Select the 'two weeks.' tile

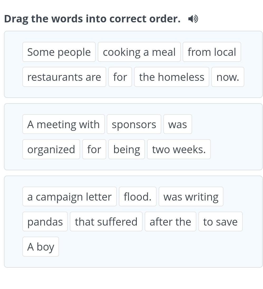pyautogui.click(x=179, y=149)
